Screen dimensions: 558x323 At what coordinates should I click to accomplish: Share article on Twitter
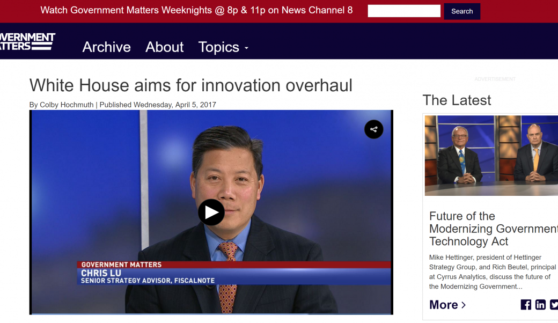[554, 305]
